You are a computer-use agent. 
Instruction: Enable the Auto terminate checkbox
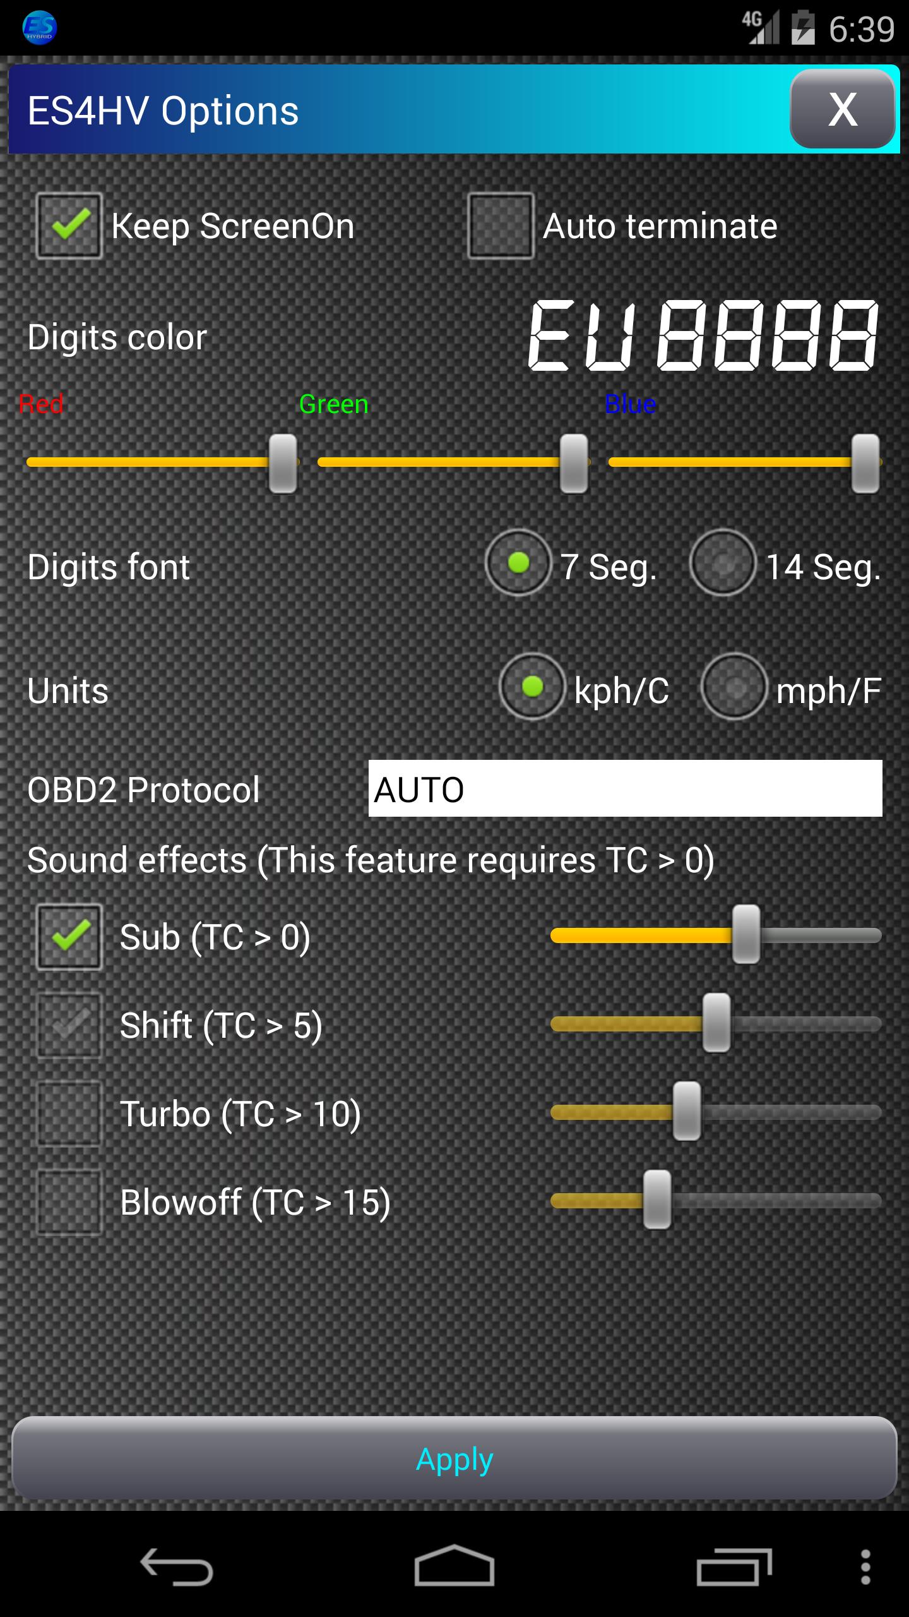click(501, 225)
